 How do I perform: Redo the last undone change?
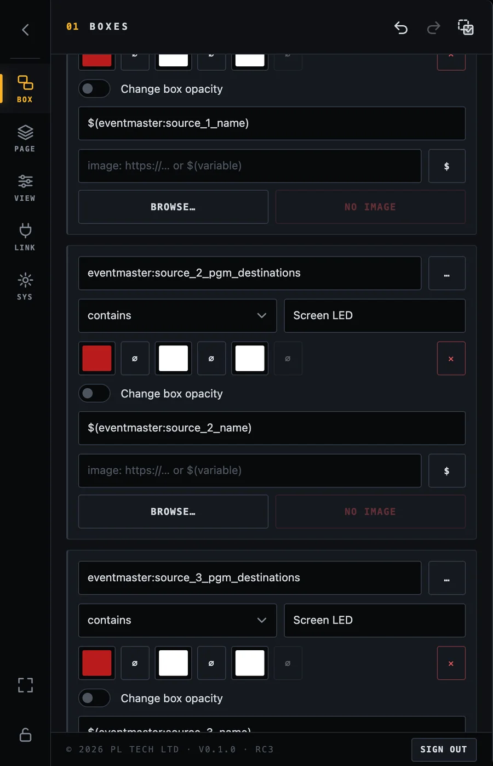point(433,27)
